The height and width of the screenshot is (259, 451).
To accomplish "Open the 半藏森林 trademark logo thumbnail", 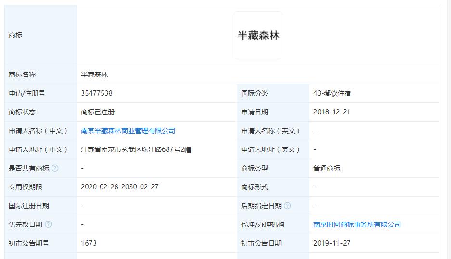I will pyautogui.click(x=258, y=35).
